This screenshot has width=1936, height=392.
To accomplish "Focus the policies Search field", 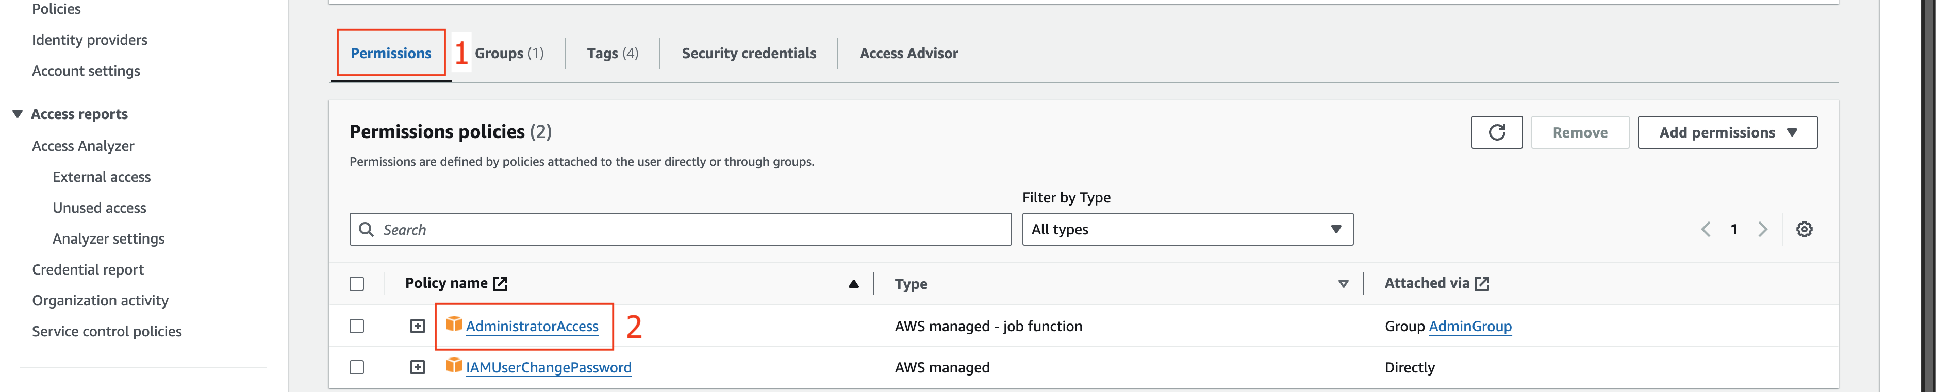I will [x=680, y=229].
